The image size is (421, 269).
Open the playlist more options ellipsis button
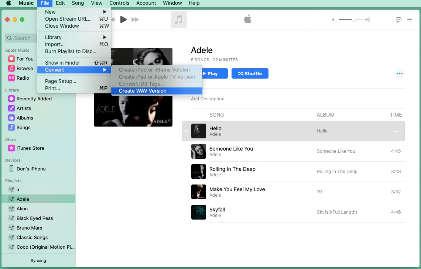point(400,73)
